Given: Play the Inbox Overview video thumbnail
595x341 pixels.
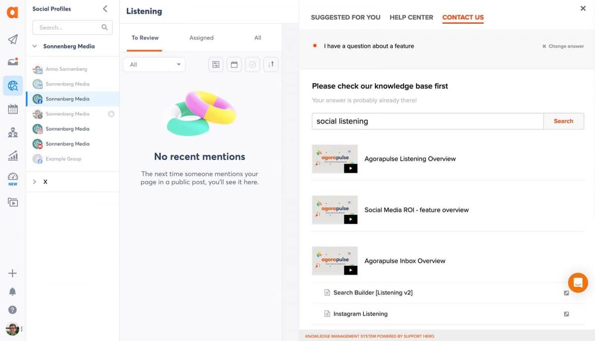Looking at the screenshot, I should pyautogui.click(x=335, y=261).
